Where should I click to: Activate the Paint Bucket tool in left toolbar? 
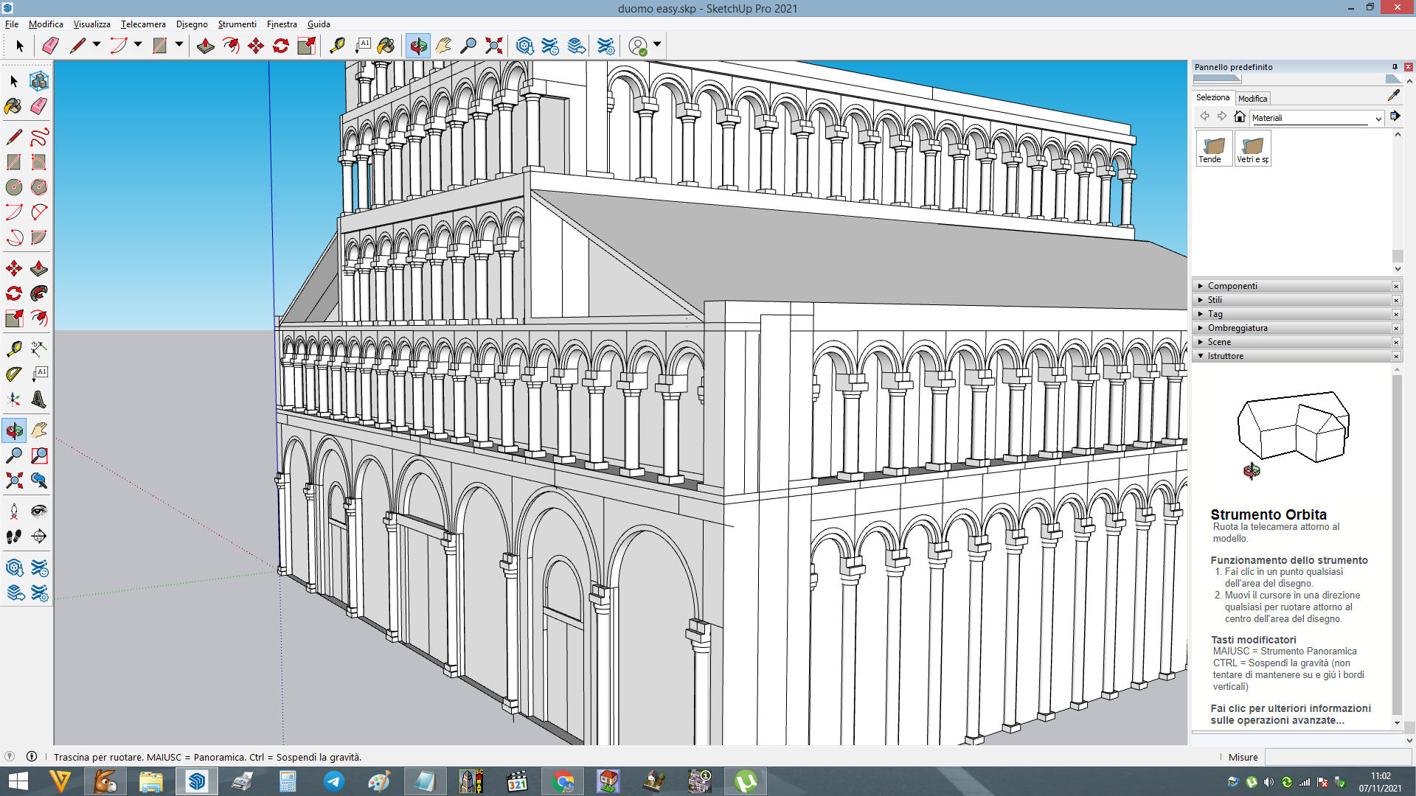[13, 106]
